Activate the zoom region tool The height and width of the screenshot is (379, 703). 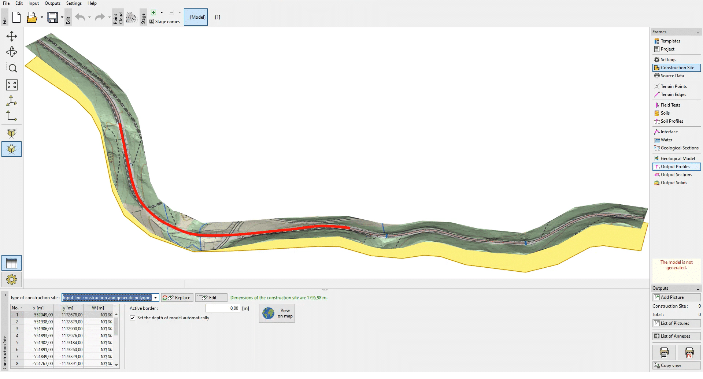click(12, 67)
